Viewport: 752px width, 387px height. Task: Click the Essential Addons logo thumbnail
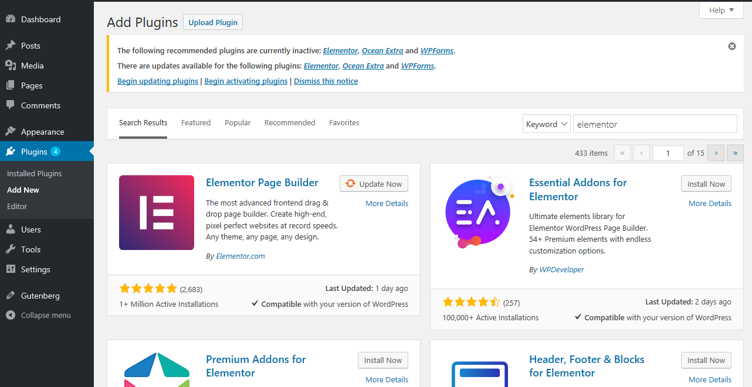click(x=480, y=213)
